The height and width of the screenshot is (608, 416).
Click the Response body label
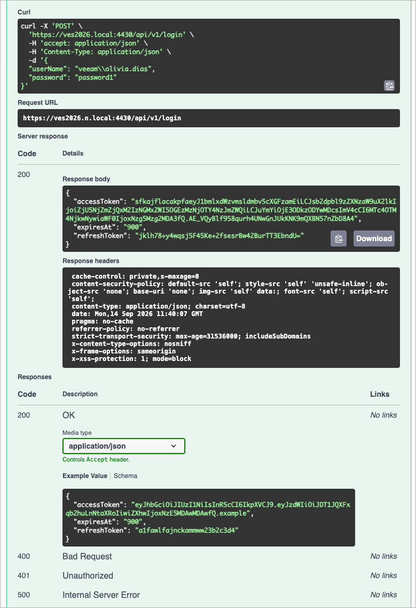pyautogui.click(x=87, y=179)
